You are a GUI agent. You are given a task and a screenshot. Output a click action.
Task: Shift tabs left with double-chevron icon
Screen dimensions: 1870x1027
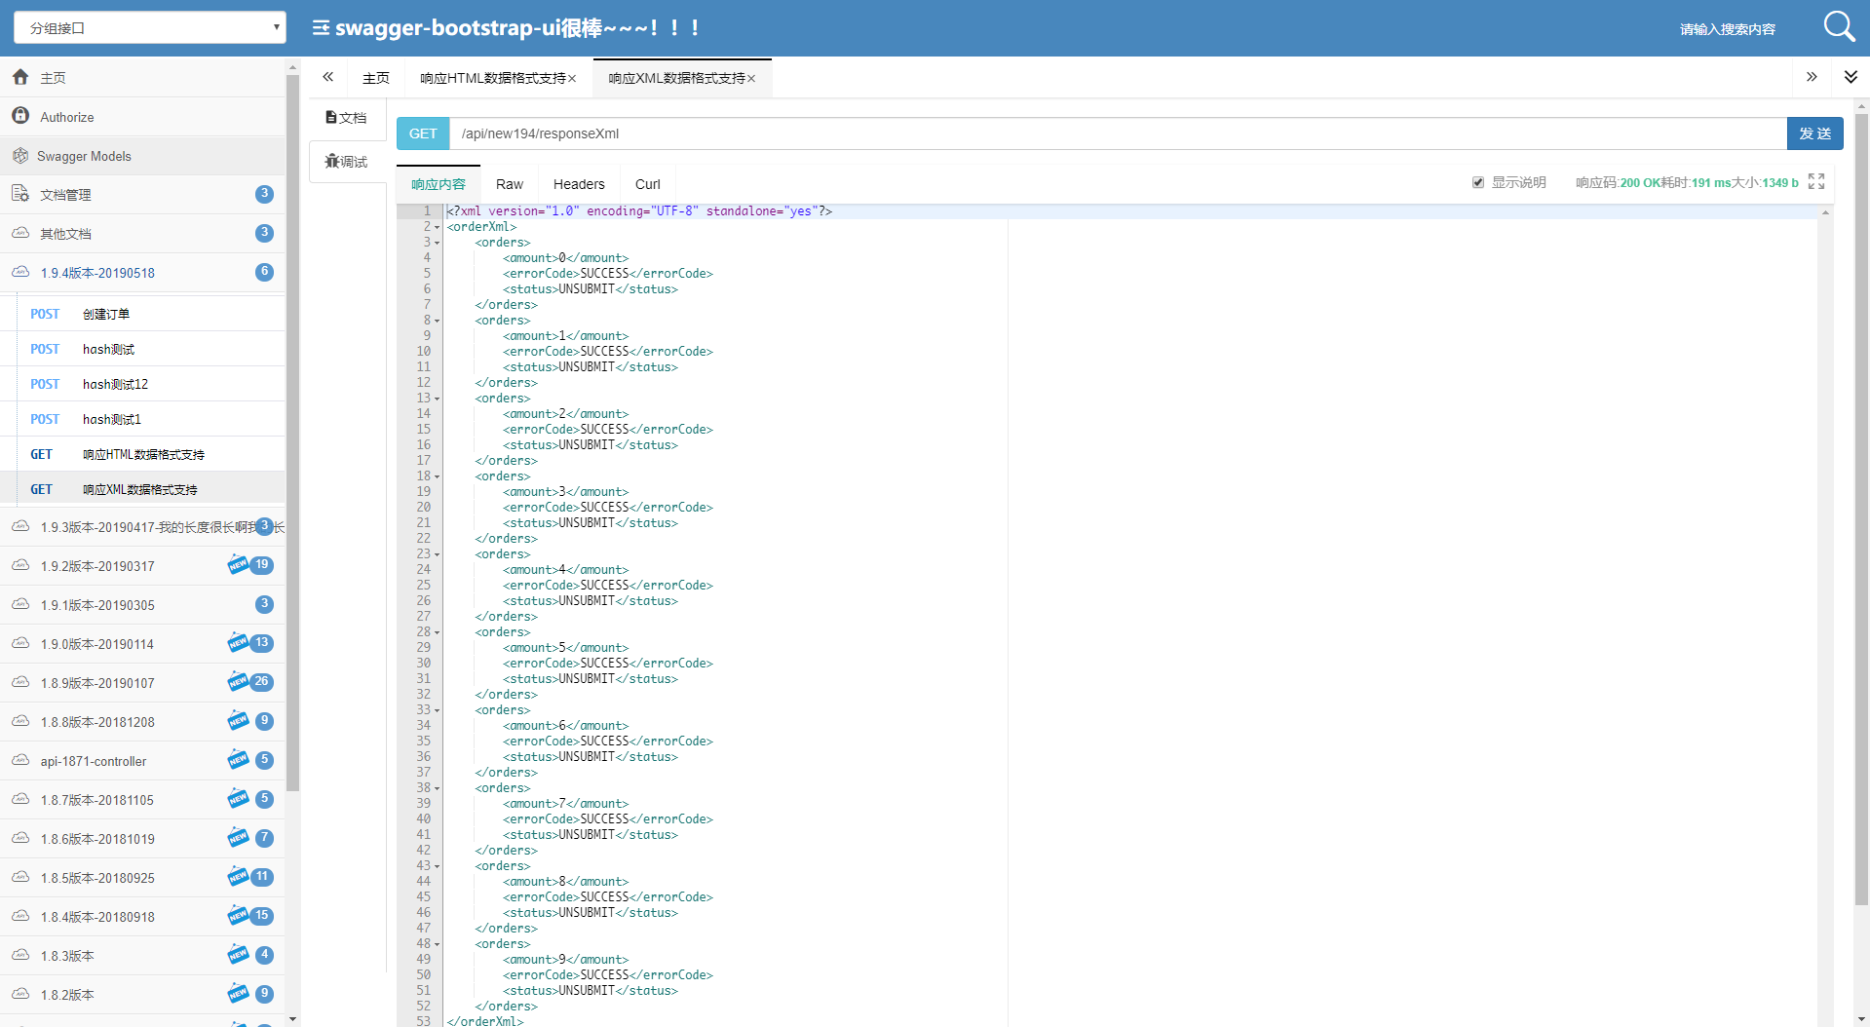pyautogui.click(x=328, y=77)
